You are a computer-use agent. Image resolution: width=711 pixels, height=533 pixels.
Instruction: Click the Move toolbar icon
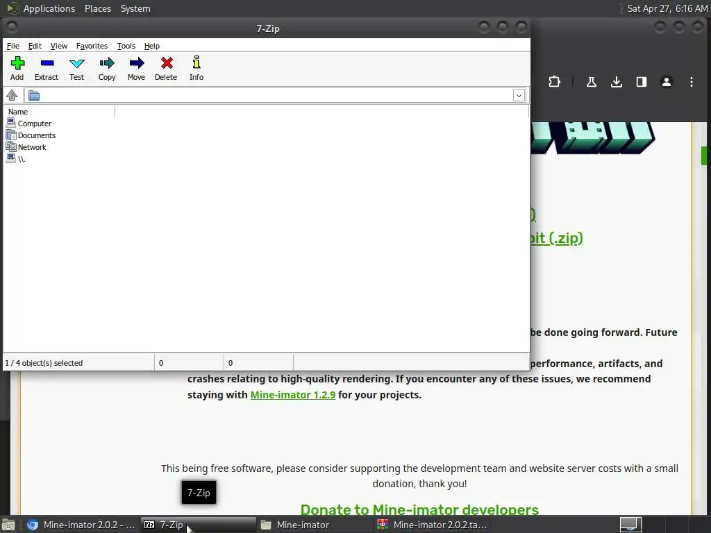[137, 63]
